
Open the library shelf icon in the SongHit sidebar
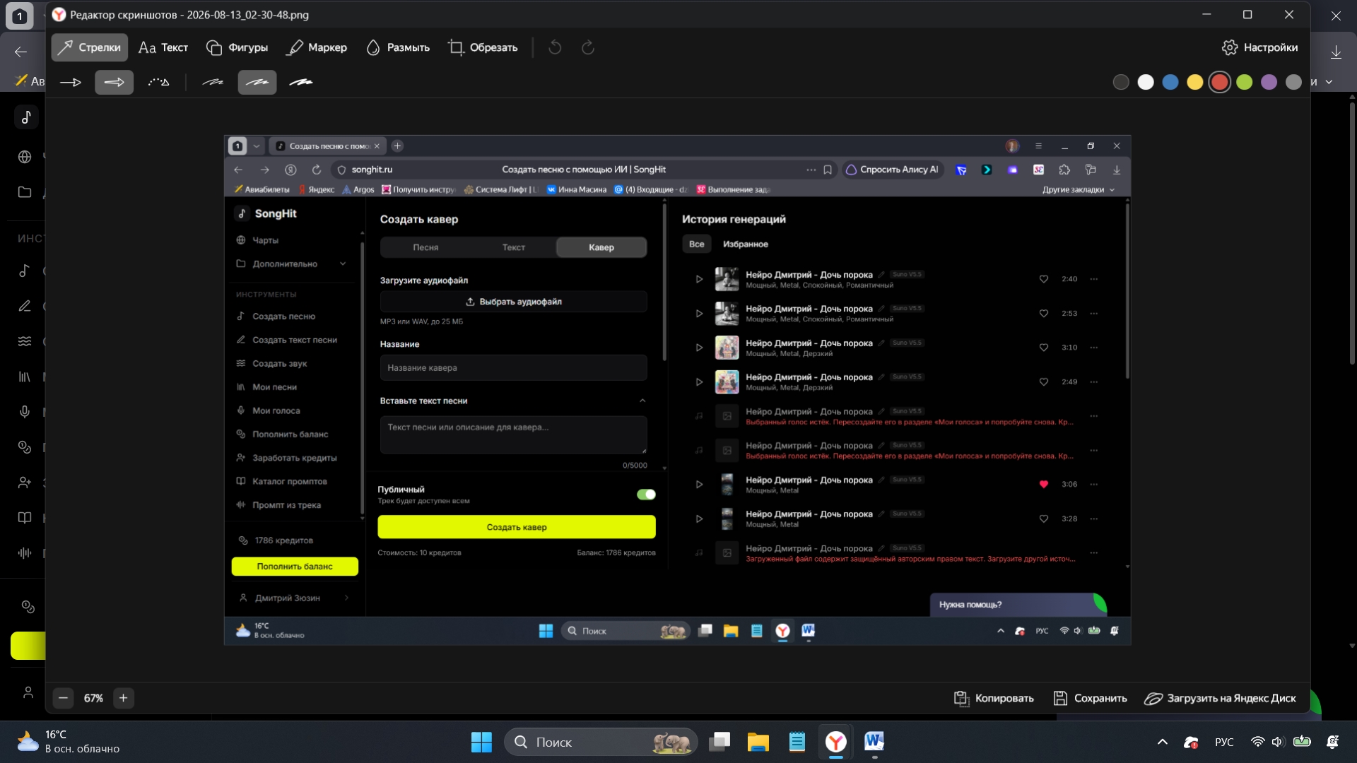(25, 377)
